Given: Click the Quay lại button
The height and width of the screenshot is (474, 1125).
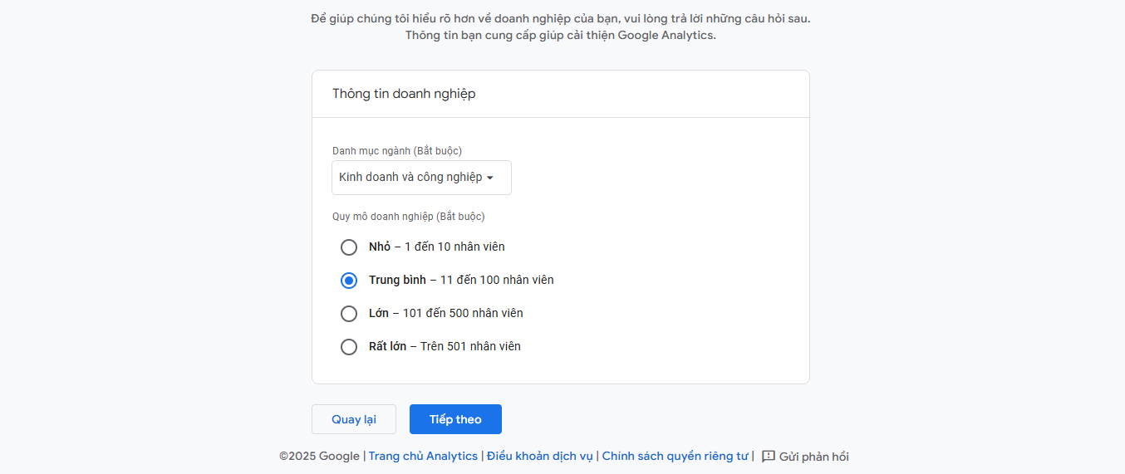Looking at the screenshot, I should [x=354, y=419].
